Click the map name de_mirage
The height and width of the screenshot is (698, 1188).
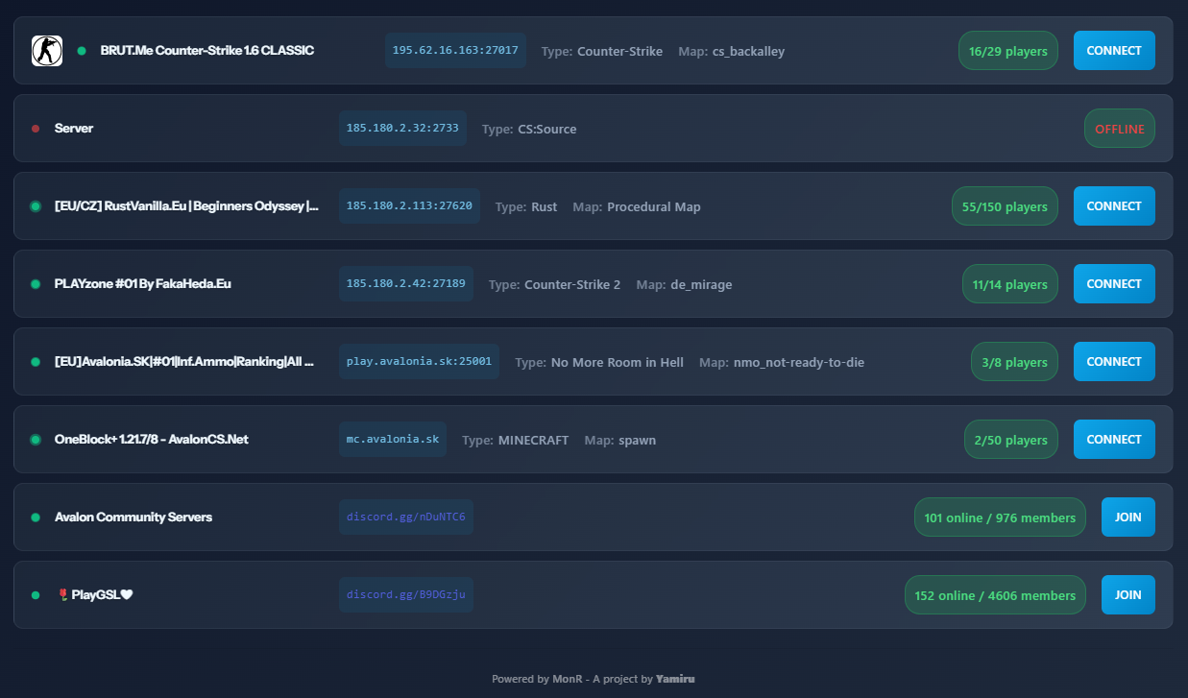pyautogui.click(x=701, y=285)
